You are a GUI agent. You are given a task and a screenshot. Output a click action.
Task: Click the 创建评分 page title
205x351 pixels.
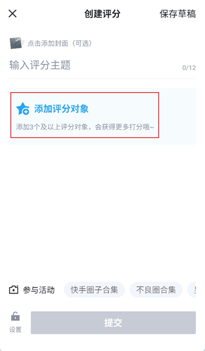tap(102, 14)
